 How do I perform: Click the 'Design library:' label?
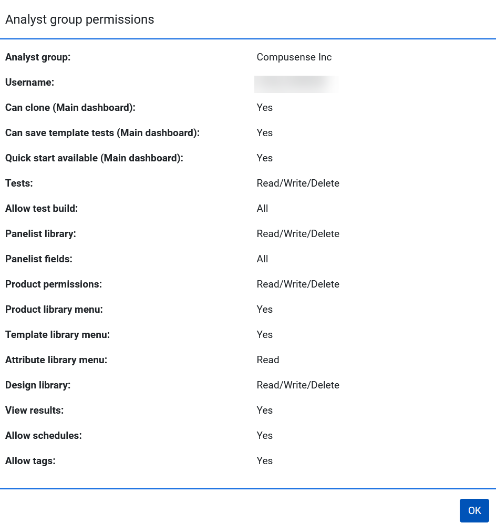point(38,385)
